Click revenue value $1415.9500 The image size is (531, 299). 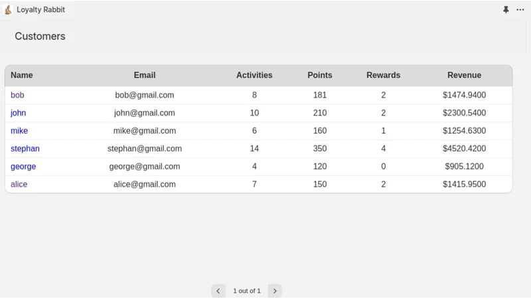coord(464,185)
